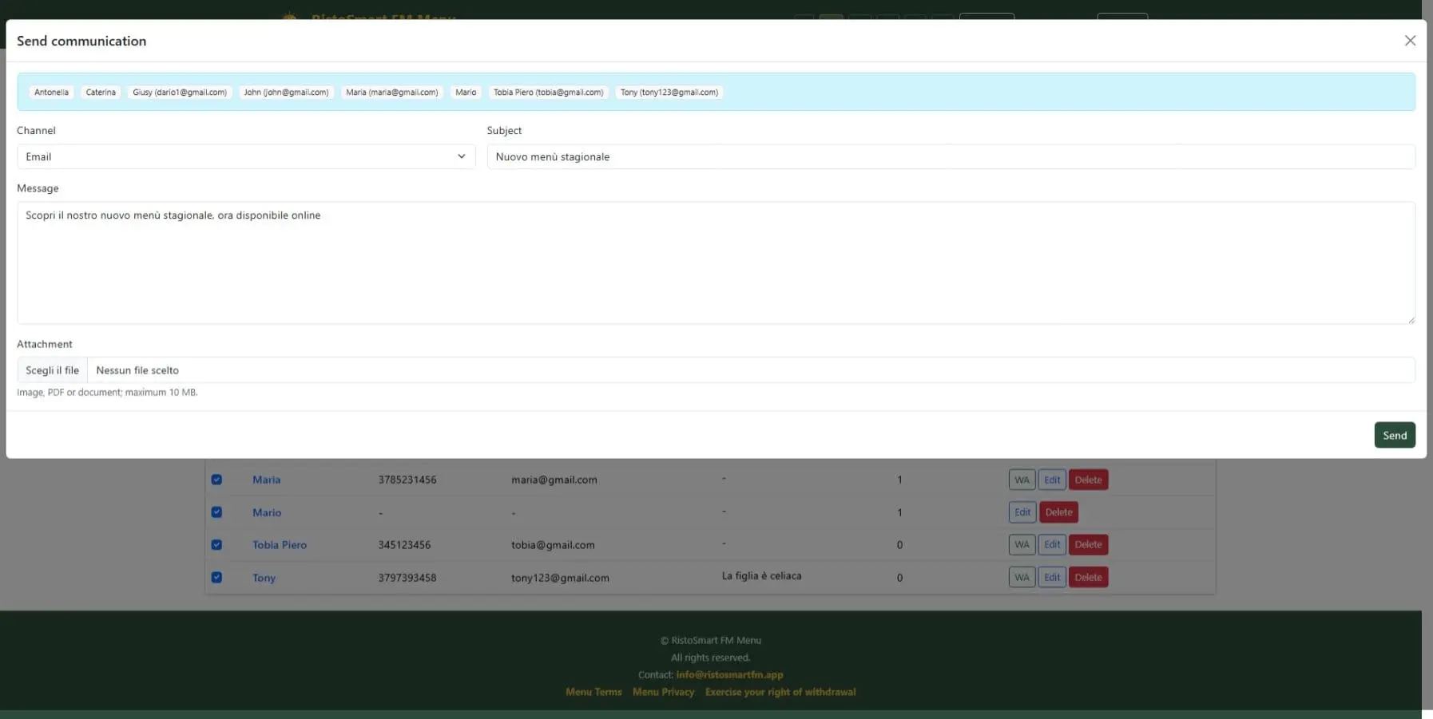Open the Tobia Piero customer link

(x=280, y=545)
